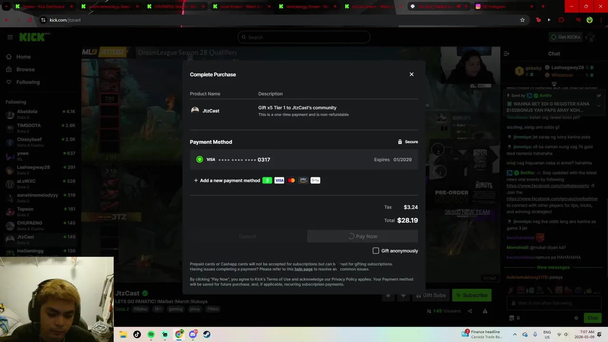Send message with the Chat button
This screenshot has width=608, height=342.
[593, 318]
